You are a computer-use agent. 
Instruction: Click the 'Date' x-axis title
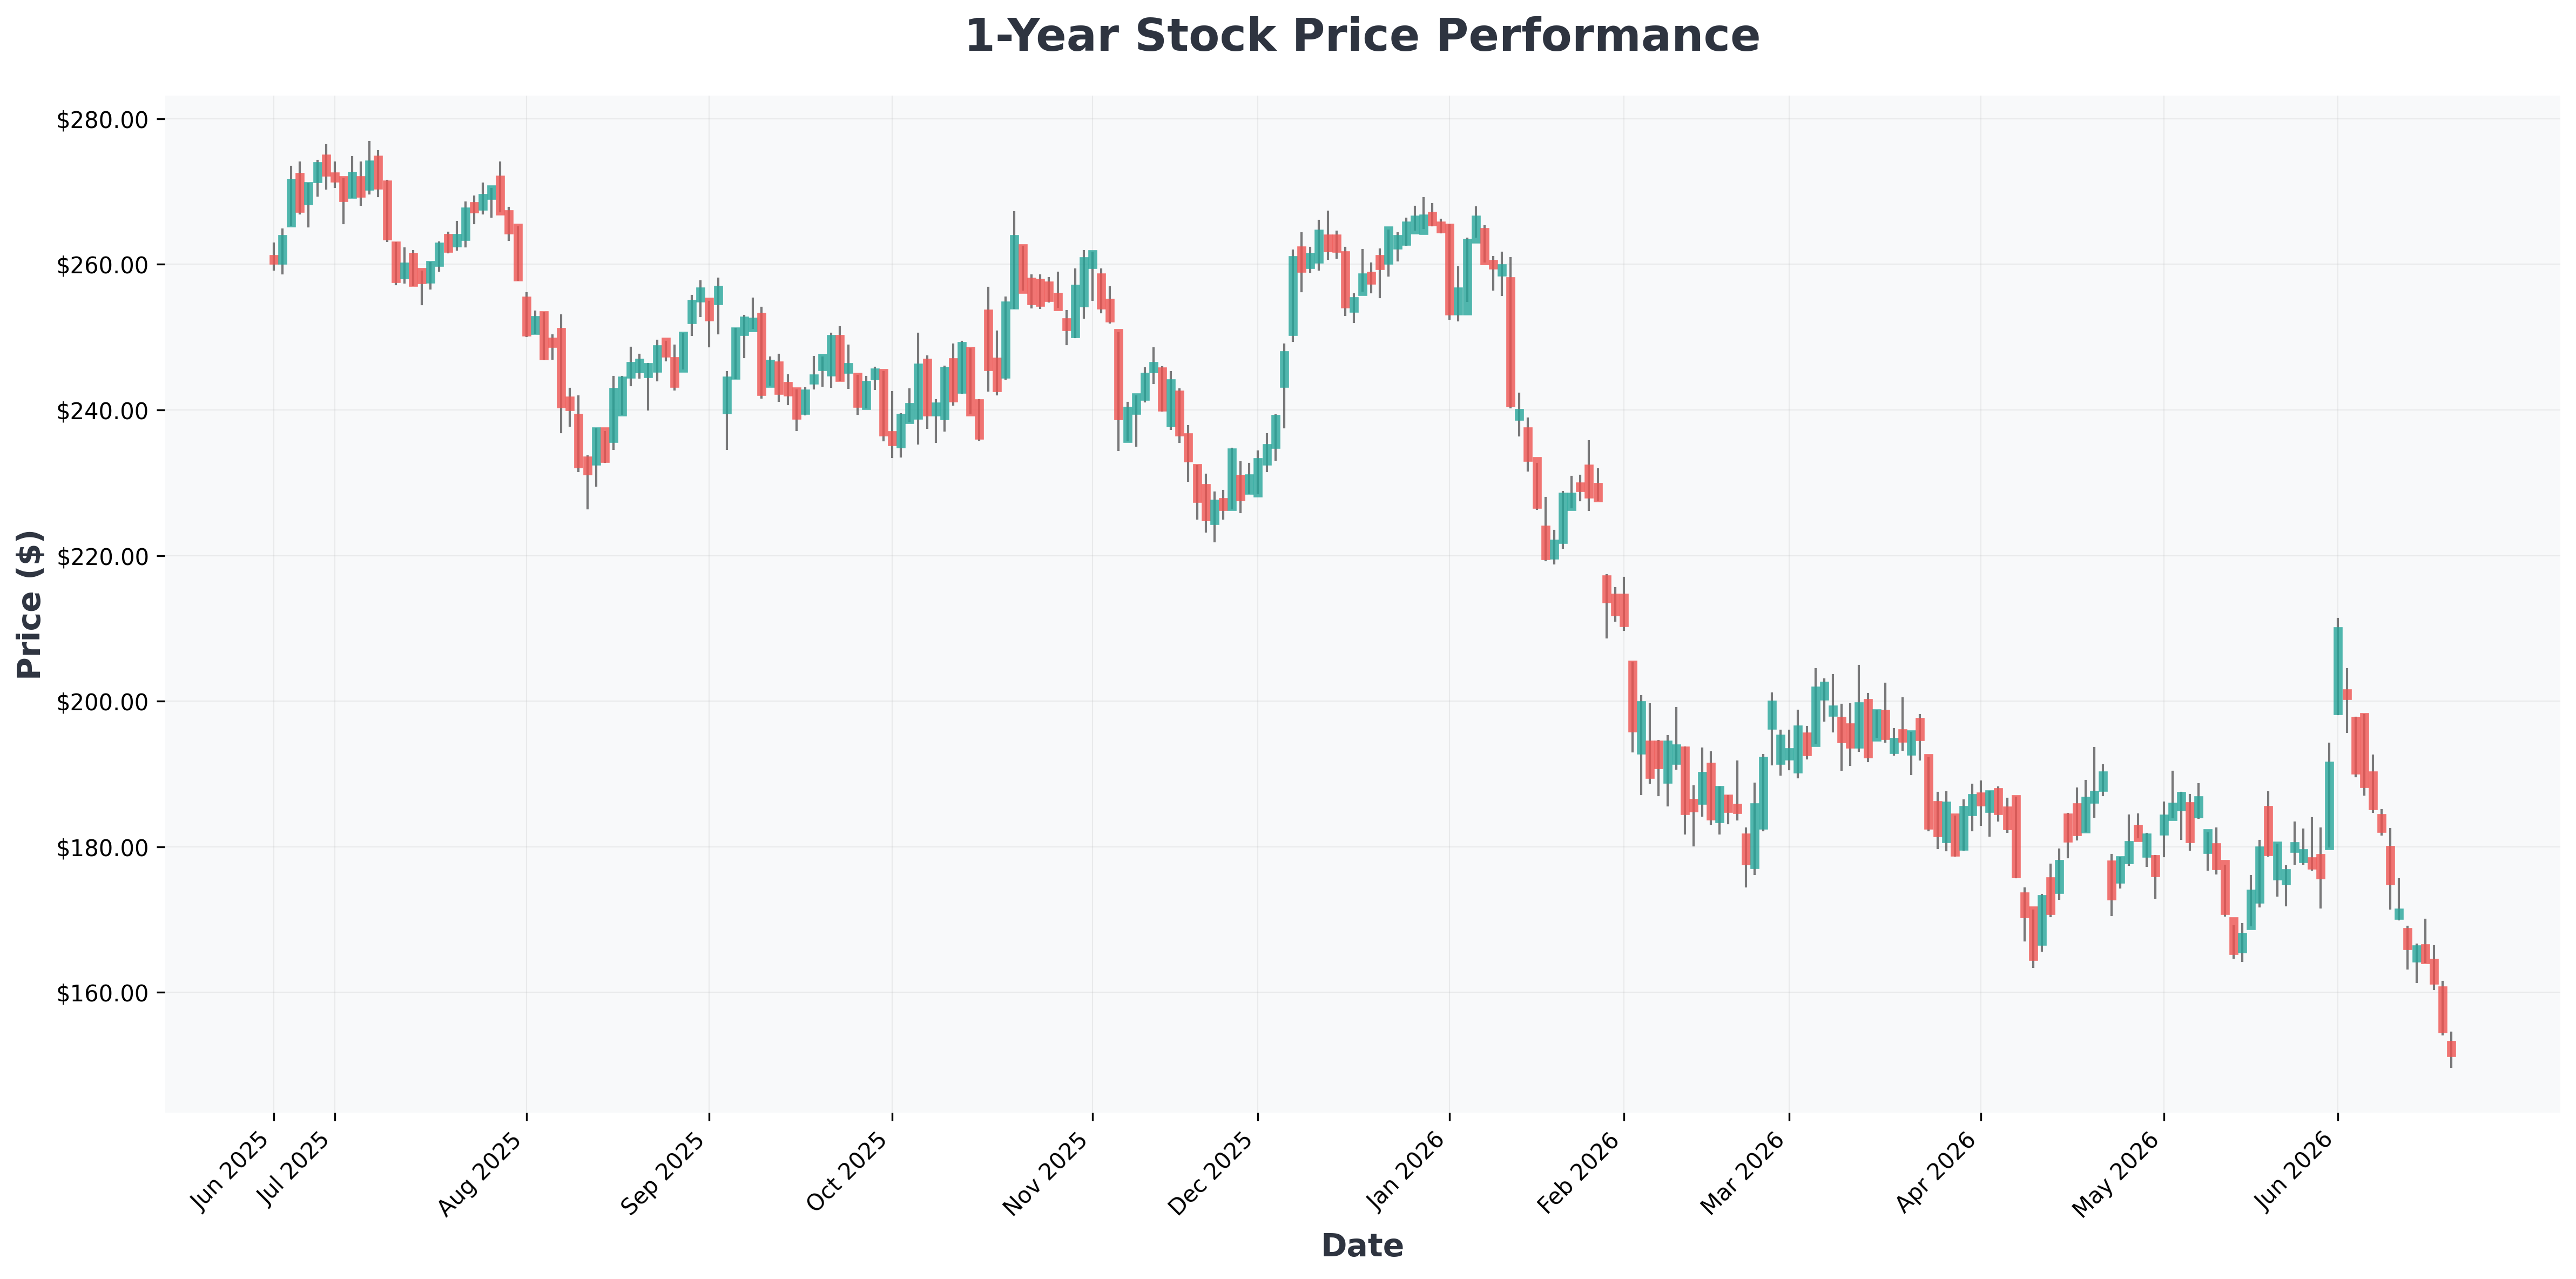[x=1362, y=1246]
